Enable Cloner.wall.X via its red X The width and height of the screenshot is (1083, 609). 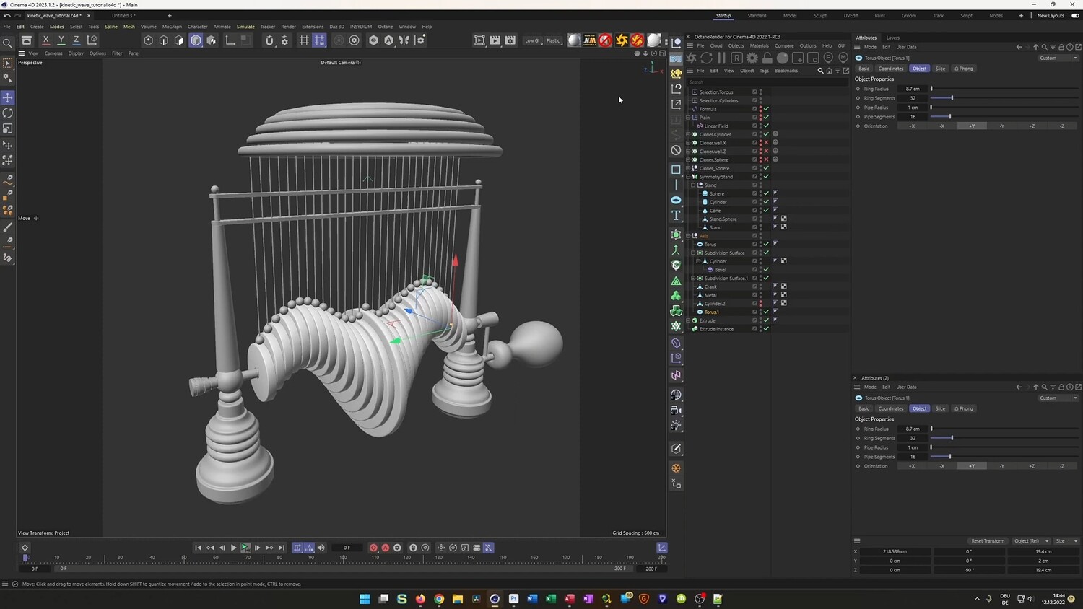(x=766, y=143)
